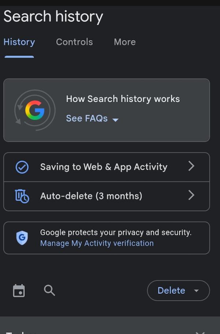Click the Google G history logo
Screen dimensions: 220x334
pos(34,109)
